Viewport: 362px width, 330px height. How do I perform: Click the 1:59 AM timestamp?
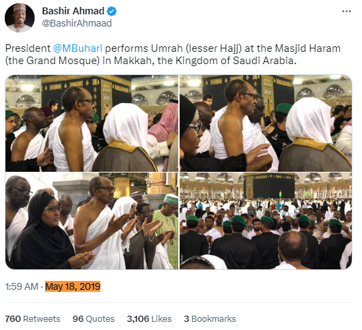click(x=22, y=286)
